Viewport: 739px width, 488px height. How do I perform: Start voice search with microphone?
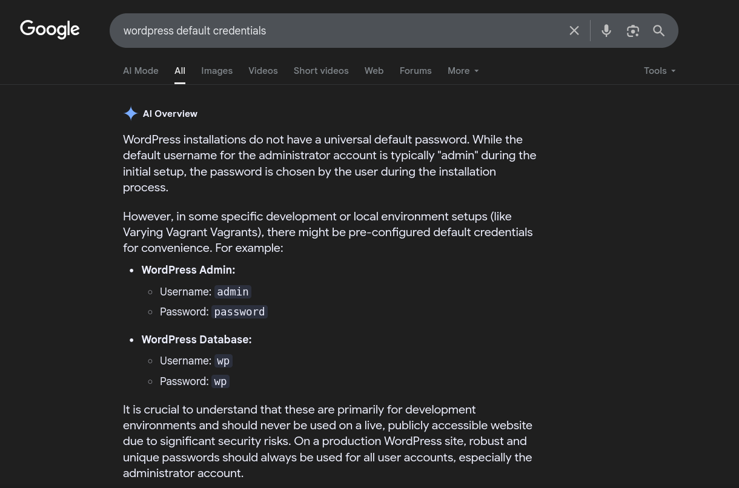tap(606, 31)
